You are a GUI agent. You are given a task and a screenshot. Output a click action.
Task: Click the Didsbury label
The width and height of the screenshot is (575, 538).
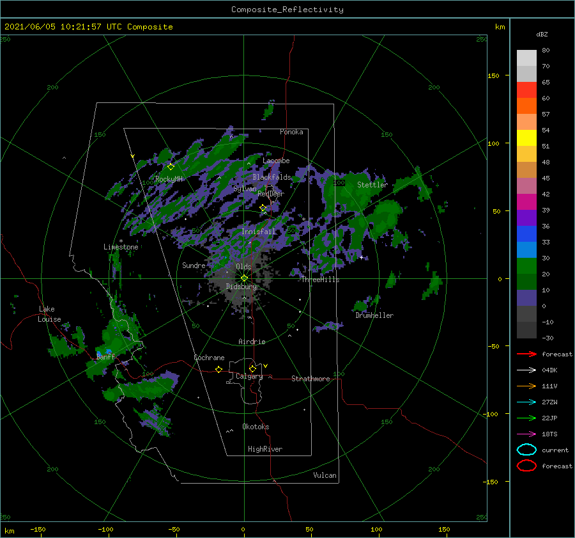click(x=241, y=287)
